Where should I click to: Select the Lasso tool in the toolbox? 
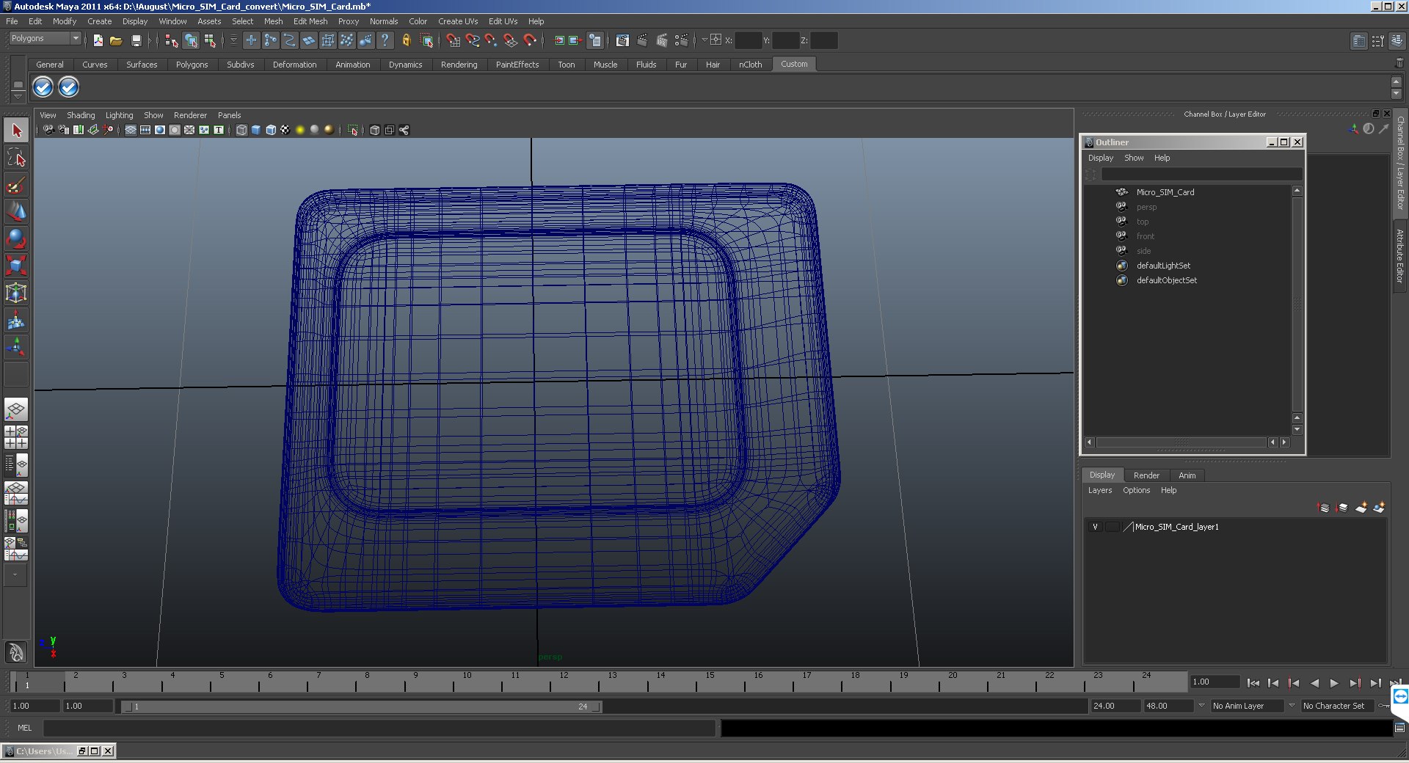pyautogui.click(x=16, y=158)
